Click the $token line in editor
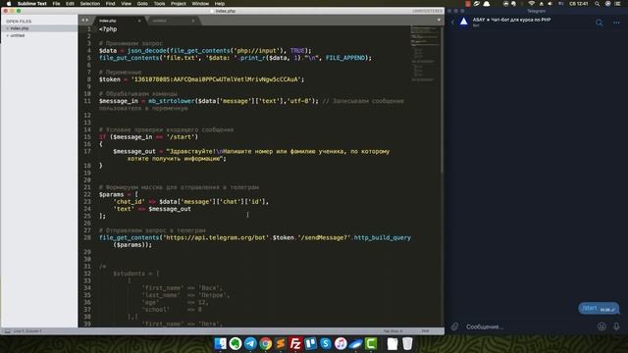Image resolution: width=628 pixels, height=353 pixels. coord(201,79)
